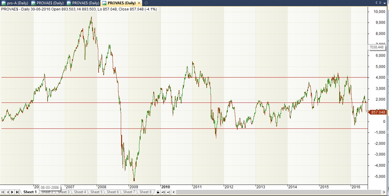Toggle the interval link I button

click(168, 192)
